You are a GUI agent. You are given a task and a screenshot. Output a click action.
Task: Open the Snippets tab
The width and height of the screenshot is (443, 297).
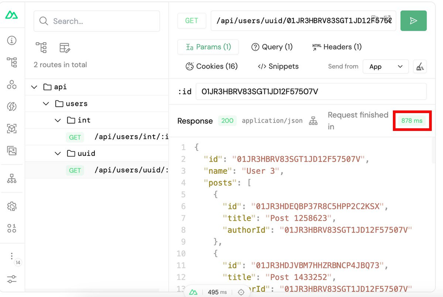tap(278, 66)
